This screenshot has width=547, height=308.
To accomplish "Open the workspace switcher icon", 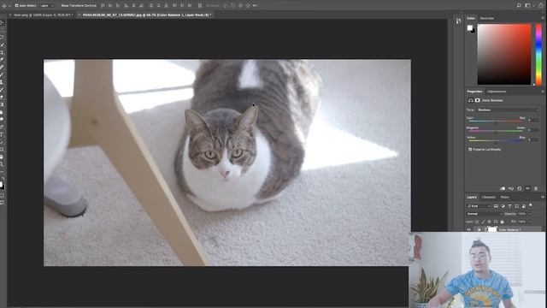I will click(527, 5).
